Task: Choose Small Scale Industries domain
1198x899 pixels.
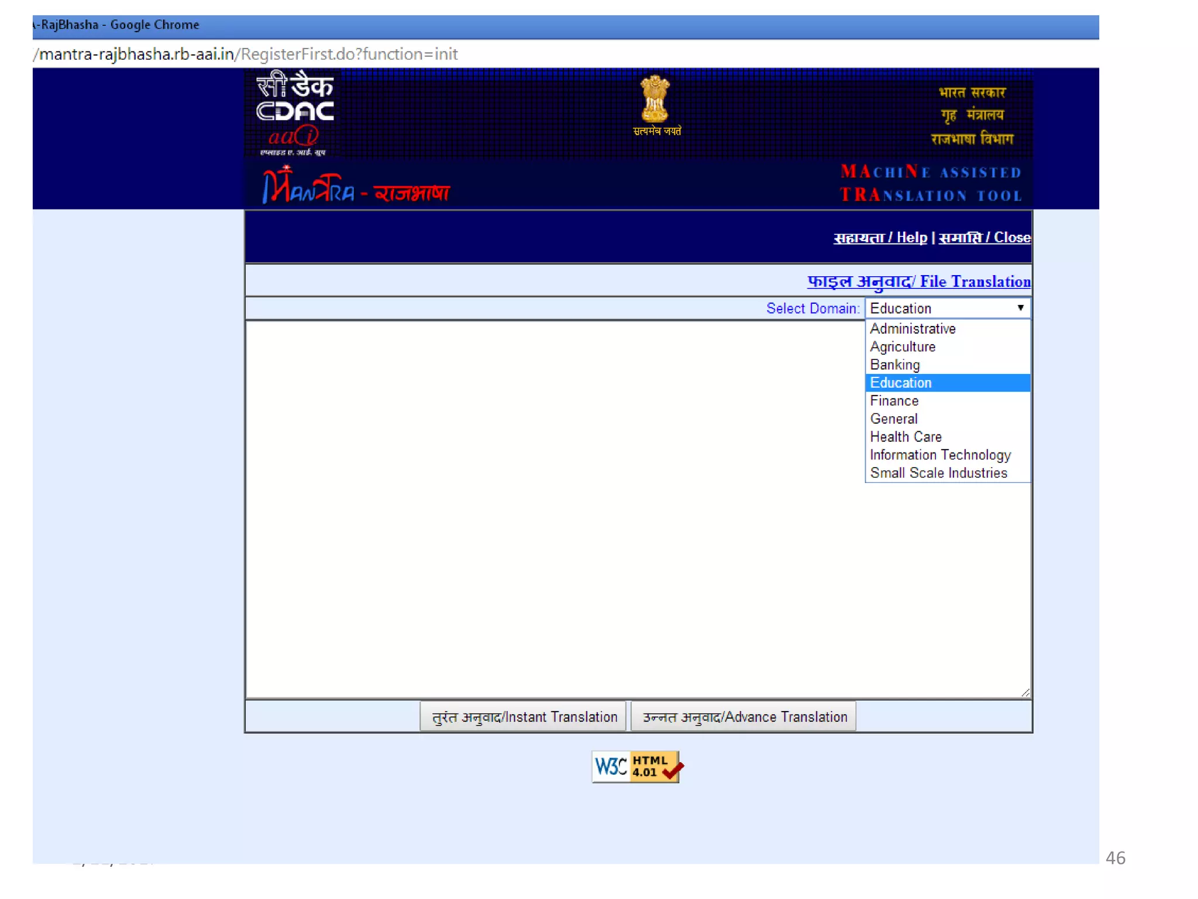Action: [x=938, y=473]
